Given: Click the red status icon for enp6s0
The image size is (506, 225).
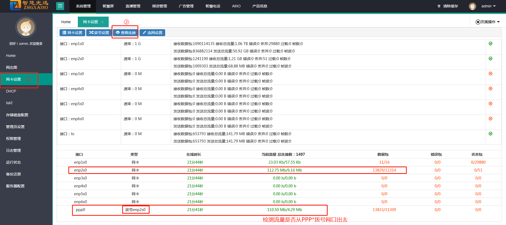Looking at the screenshot, I should coord(490,119).
